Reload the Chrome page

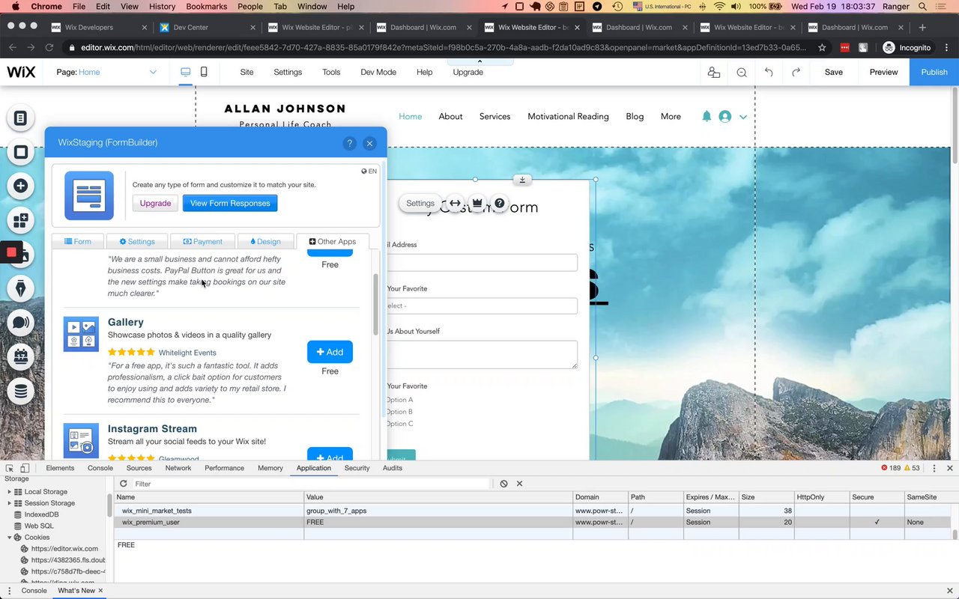tap(49, 47)
